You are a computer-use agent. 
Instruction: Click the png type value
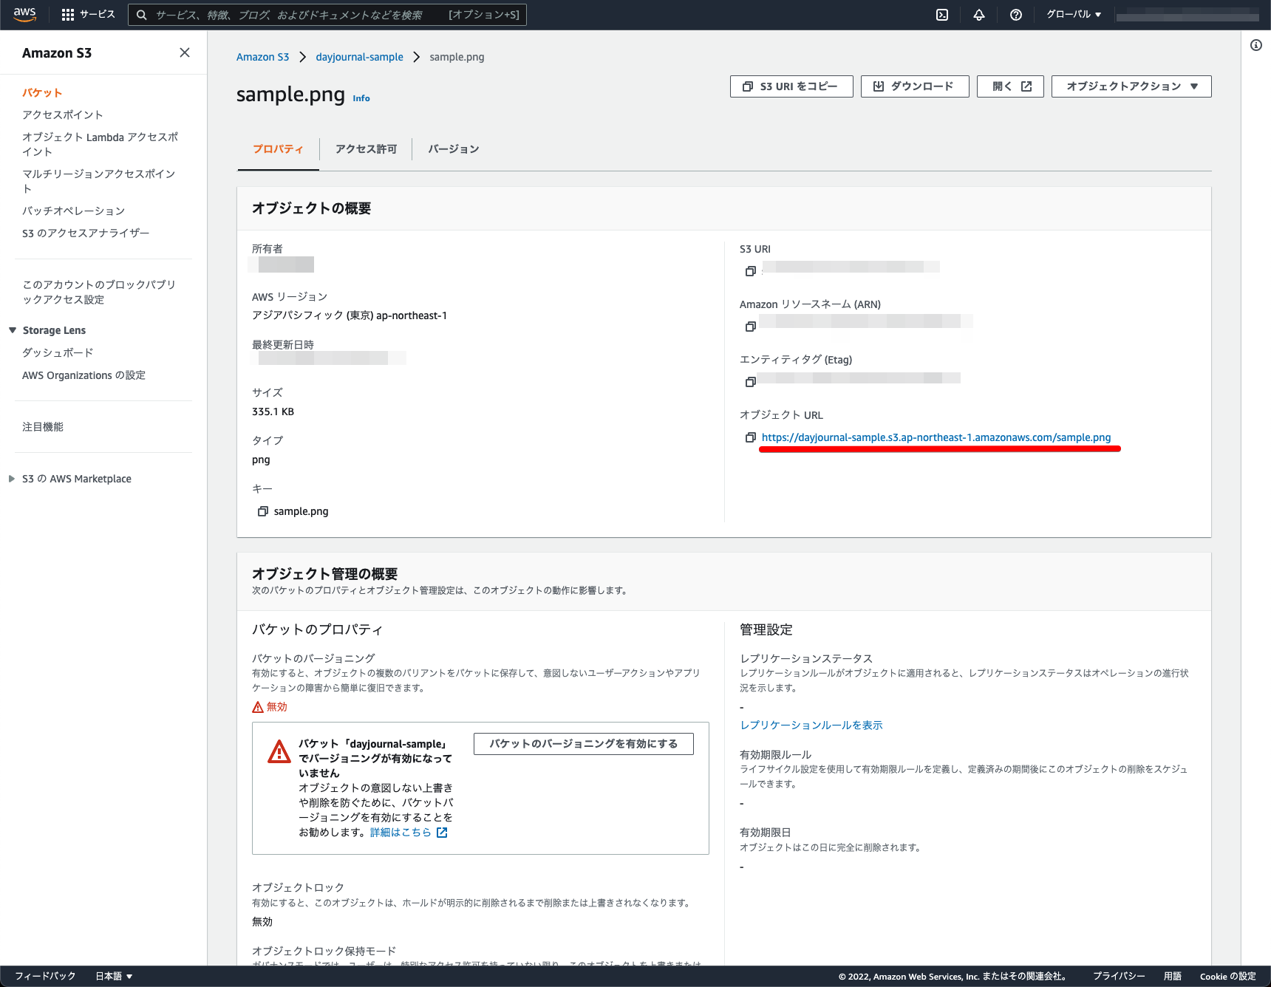click(x=261, y=460)
